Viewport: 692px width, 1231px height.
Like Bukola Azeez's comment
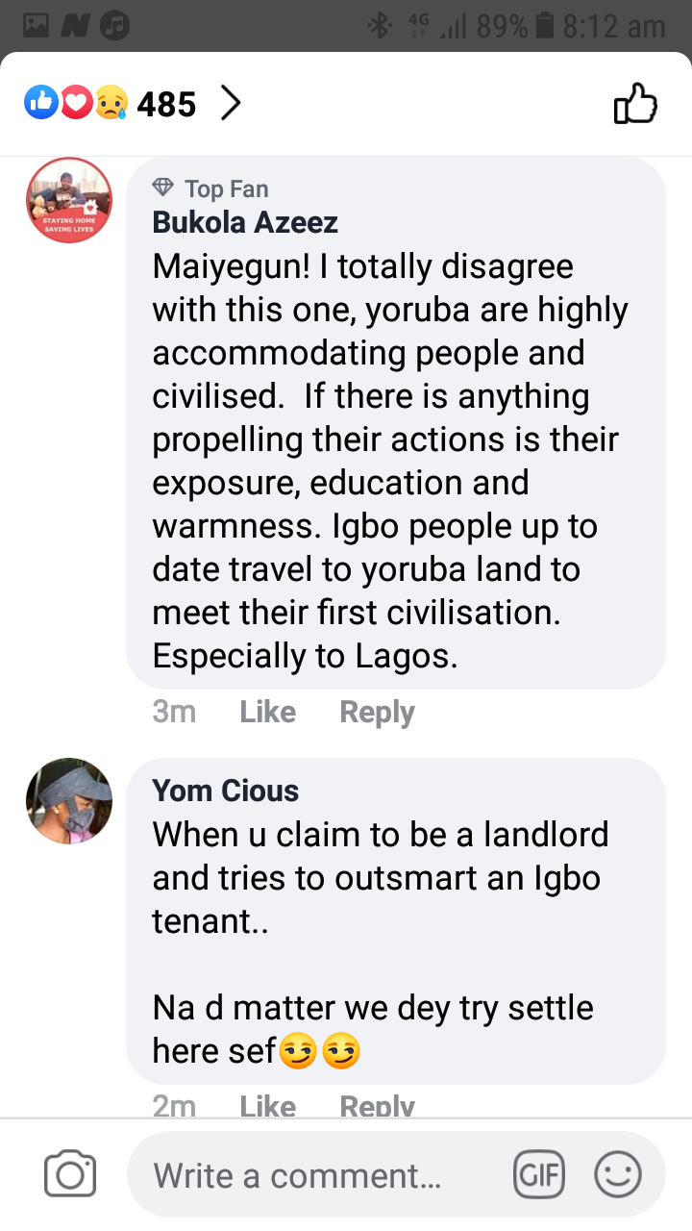click(267, 712)
